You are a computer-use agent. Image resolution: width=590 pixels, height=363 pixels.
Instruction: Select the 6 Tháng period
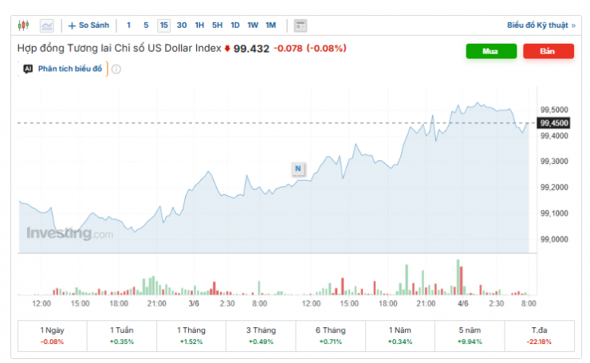point(330,336)
